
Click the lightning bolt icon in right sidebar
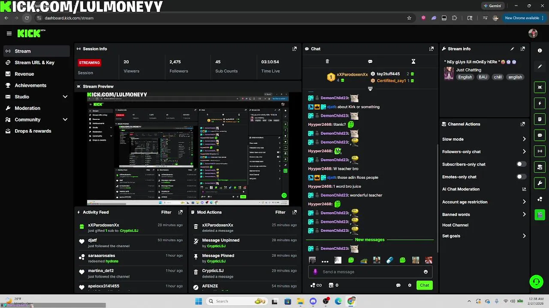(540, 103)
